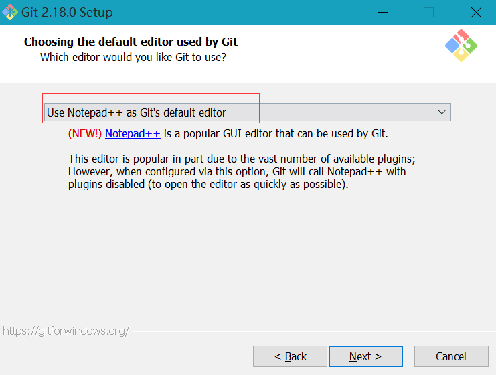
Task: Open the Notepad++ hyperlink
Action: tap(133, 133)
